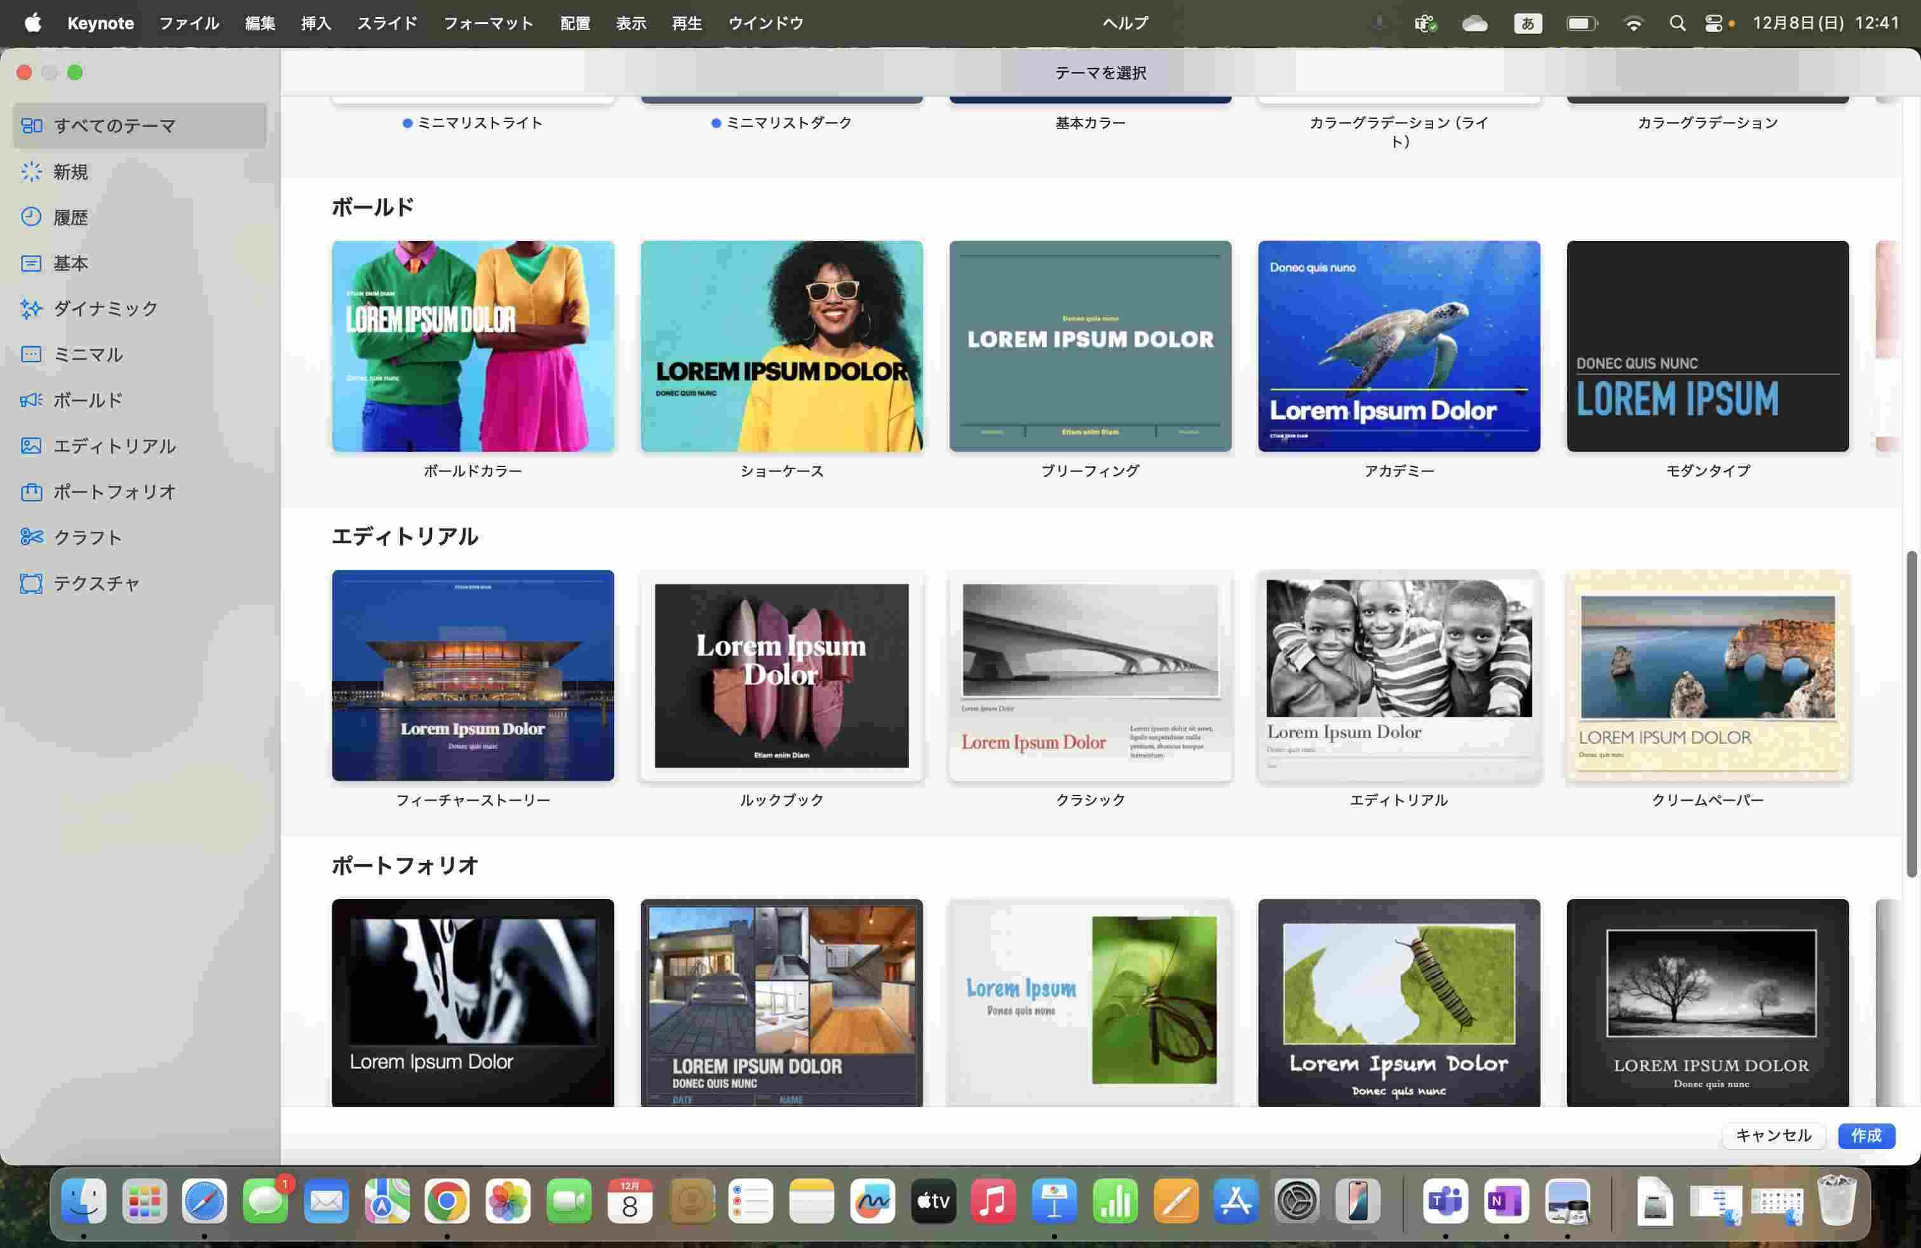The image size is (1921, 1248).
Task: Select the ブリーフィング theme thumbnail
Action: point(1091,346)
